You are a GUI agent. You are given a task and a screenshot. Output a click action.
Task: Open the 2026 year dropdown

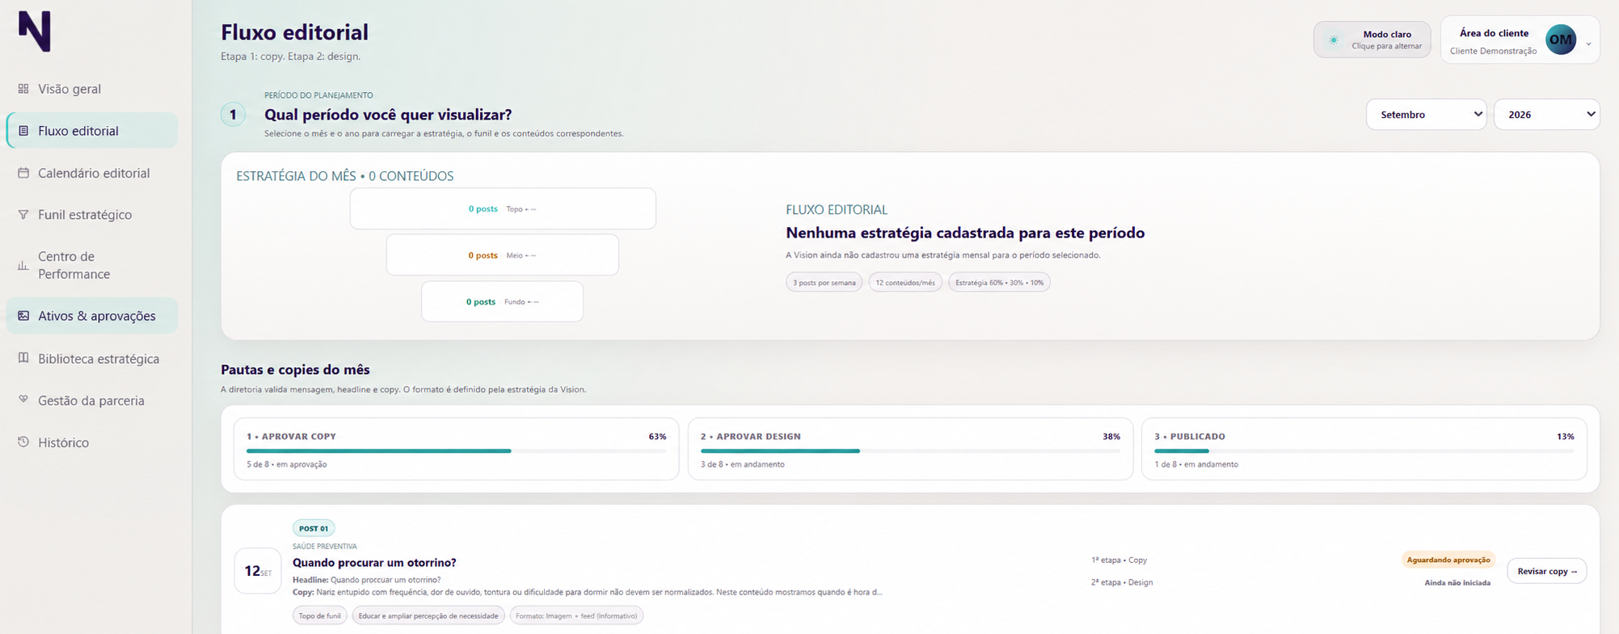click(x=1546, y=115)
